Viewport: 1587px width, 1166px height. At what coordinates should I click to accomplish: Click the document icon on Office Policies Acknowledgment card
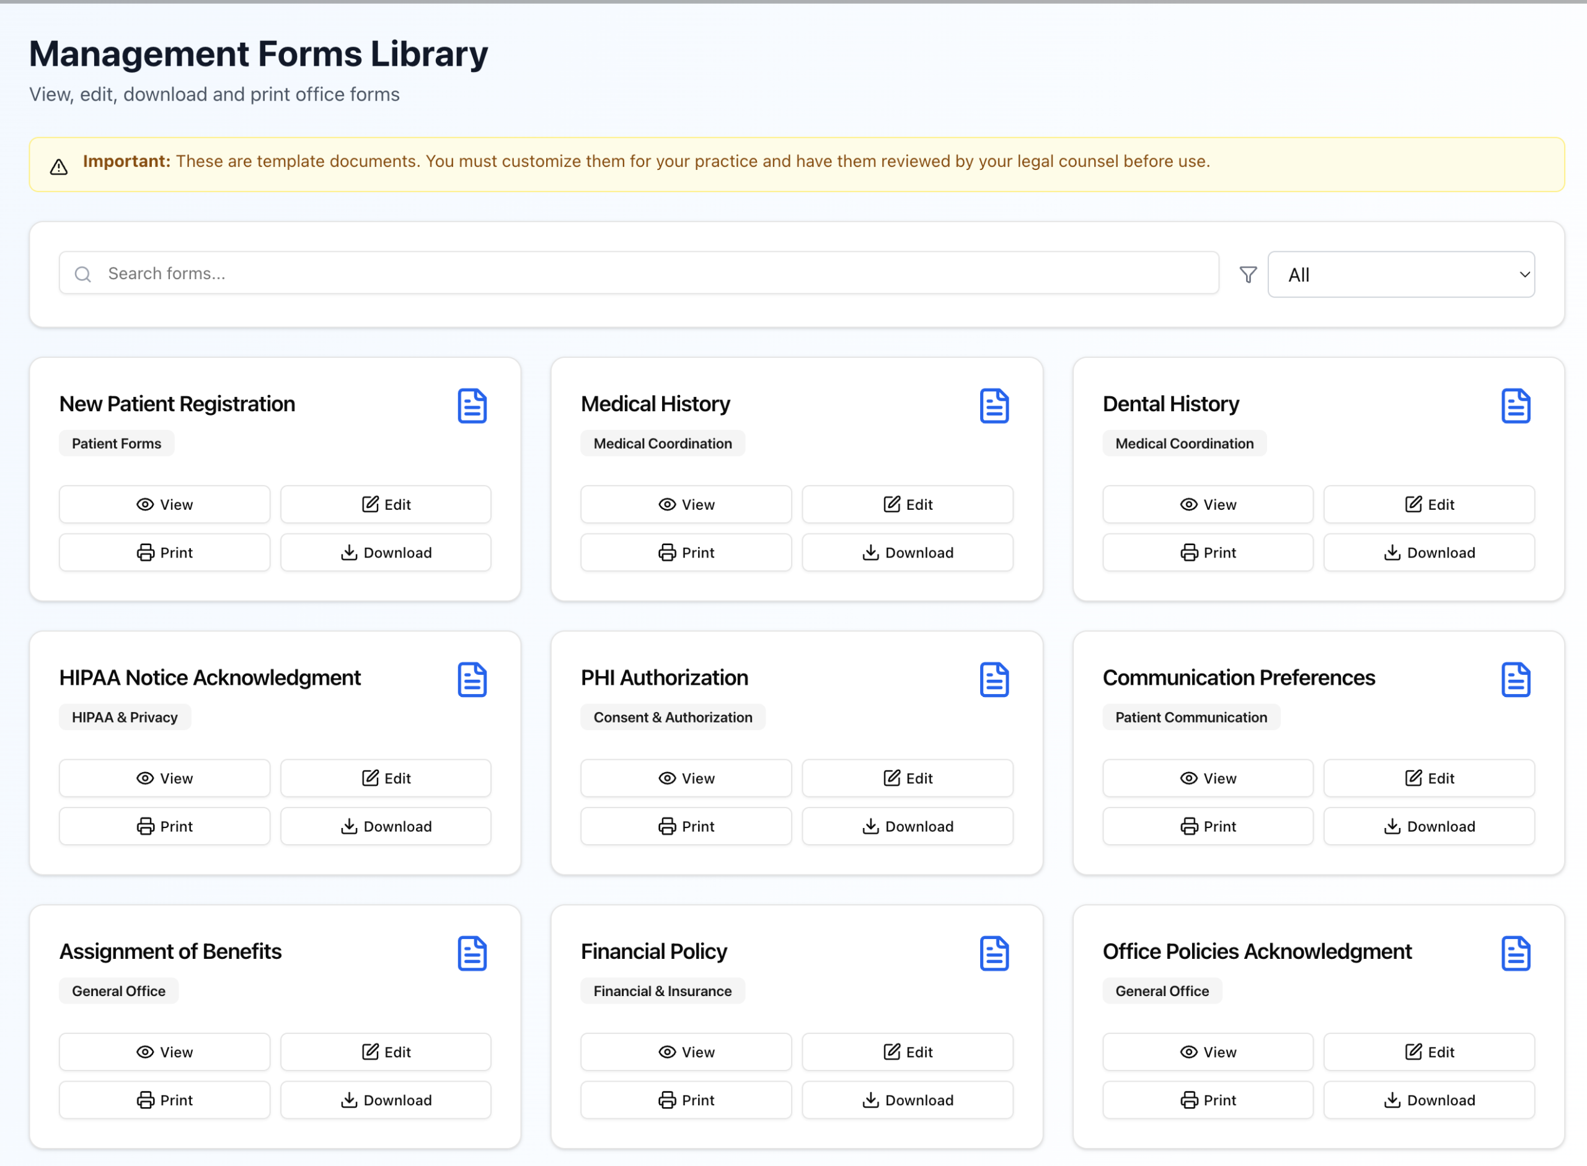1516,953
